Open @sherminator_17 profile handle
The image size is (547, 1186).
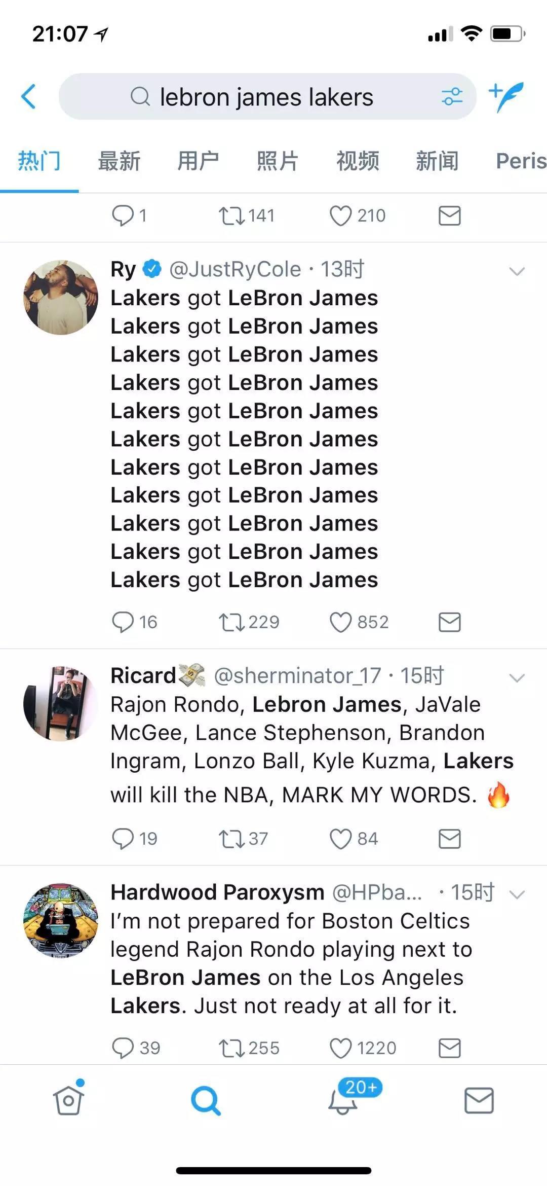pyautogui.click(x=297, y=675)
